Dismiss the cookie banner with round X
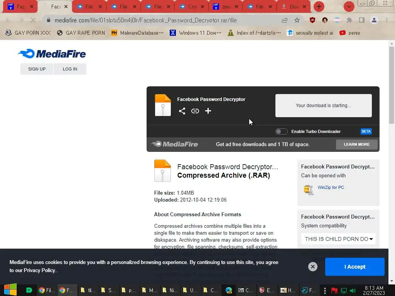The height and width of the screenshot is (296, 395). point(312,267)
